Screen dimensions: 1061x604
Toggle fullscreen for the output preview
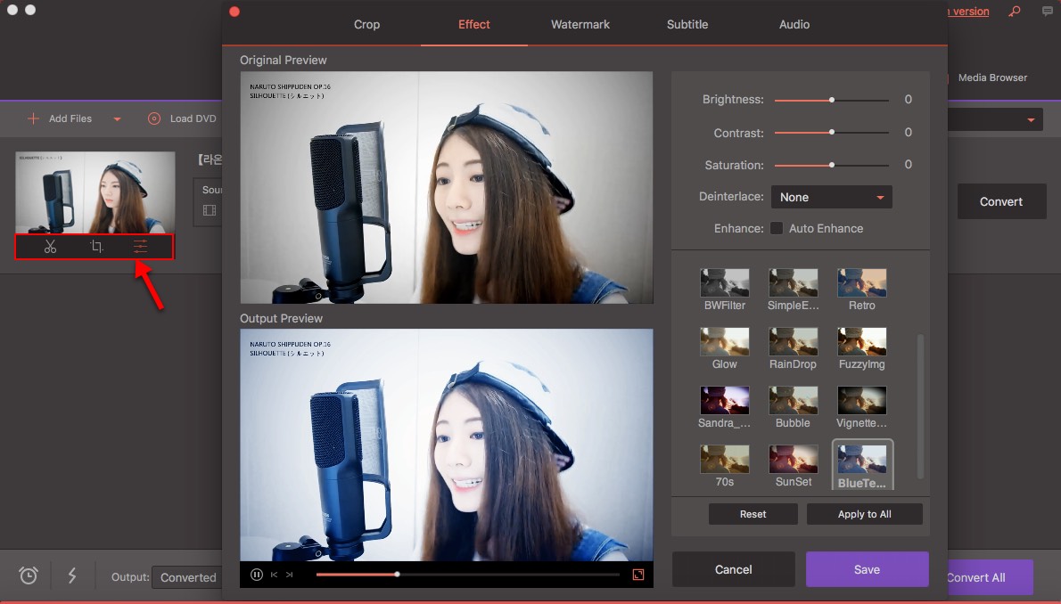pyautogui.click(x=638, y=575)
